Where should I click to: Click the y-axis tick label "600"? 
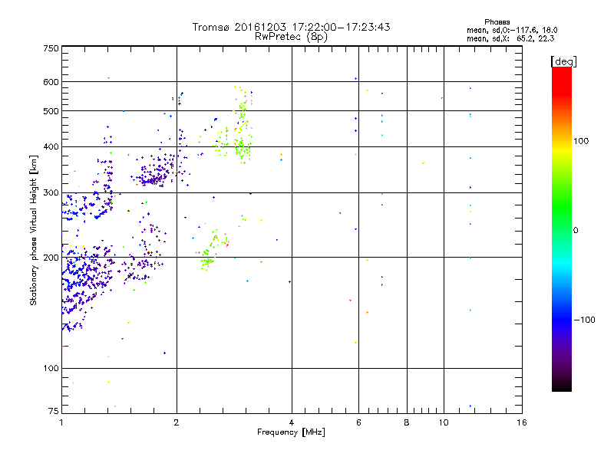click(51, 82)
